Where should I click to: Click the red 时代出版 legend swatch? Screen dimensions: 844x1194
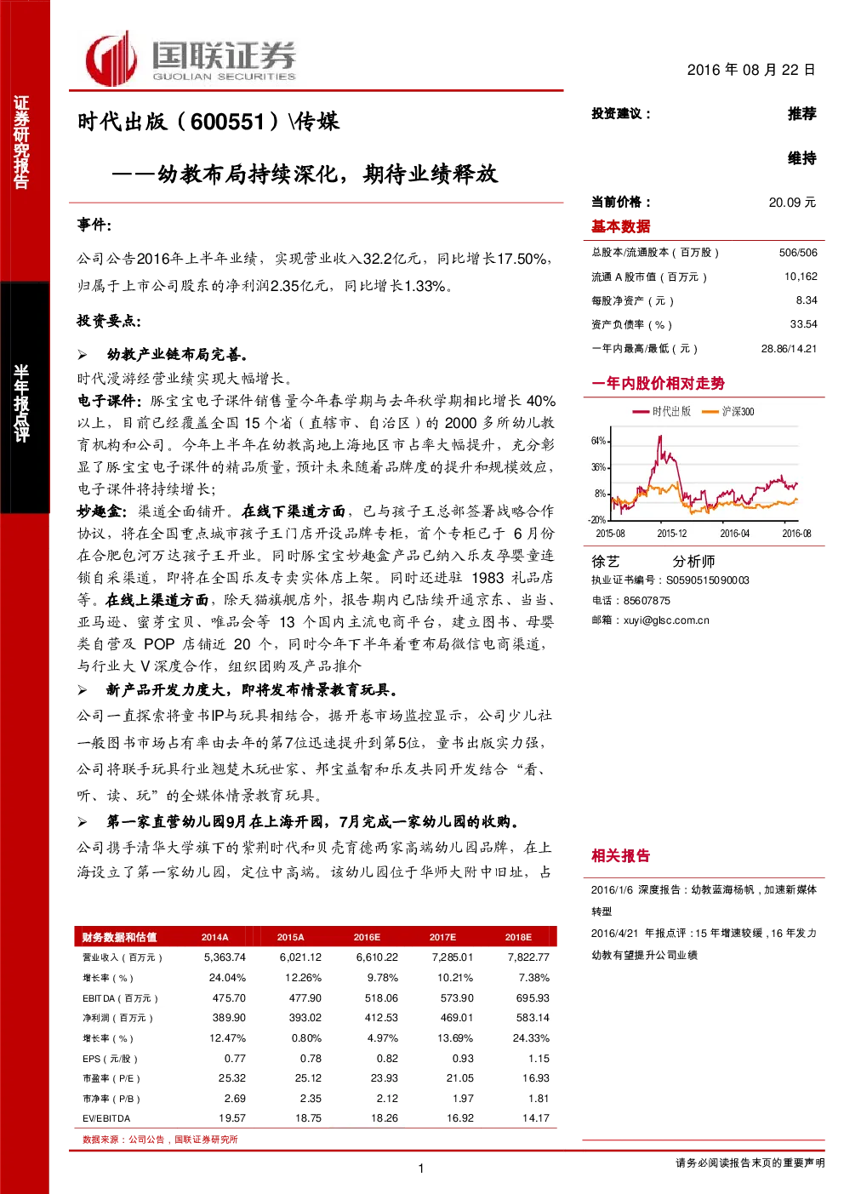click(x=641, y=412)
